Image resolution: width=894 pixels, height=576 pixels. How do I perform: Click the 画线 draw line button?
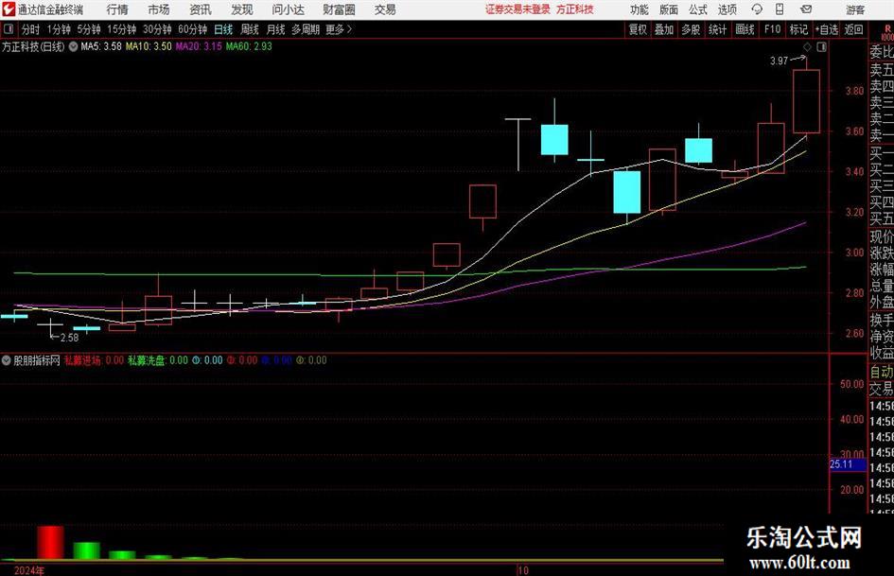(745, 29)
